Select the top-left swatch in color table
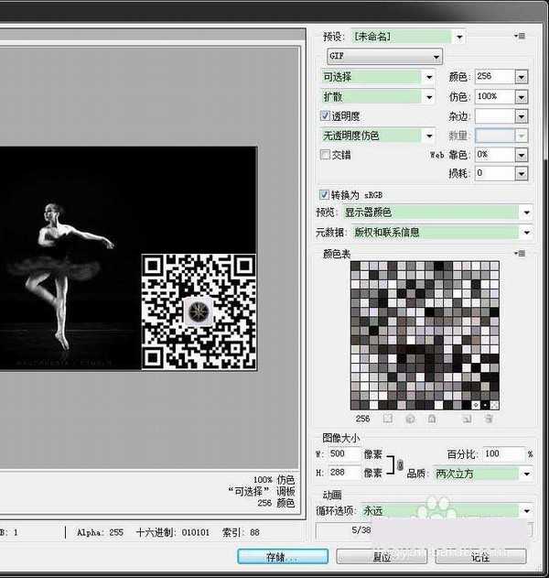549x578 pixels. pos(357,267)
